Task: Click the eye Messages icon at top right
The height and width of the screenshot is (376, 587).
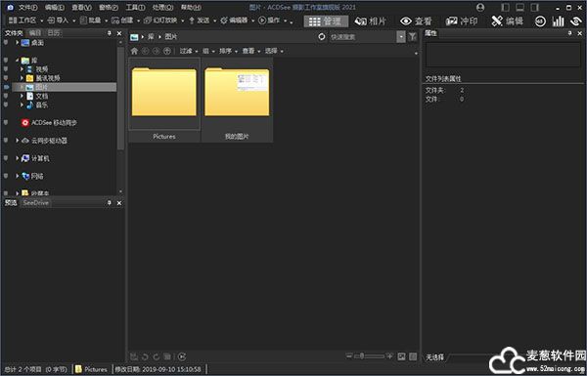Action: coord(576,21)
